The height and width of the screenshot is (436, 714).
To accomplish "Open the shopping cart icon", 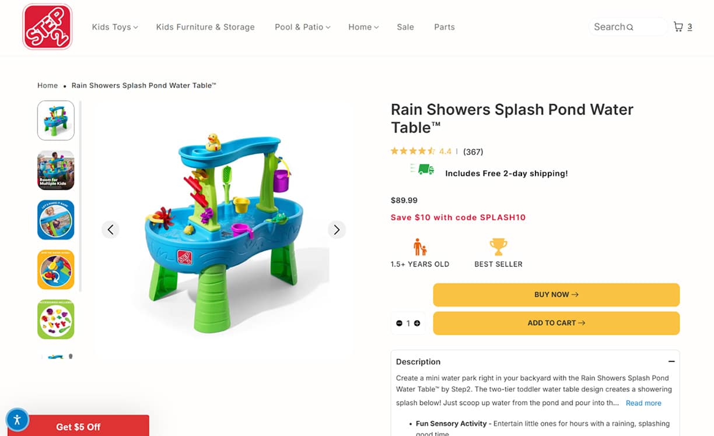I will pyautogui.click(x=678, y=27).
